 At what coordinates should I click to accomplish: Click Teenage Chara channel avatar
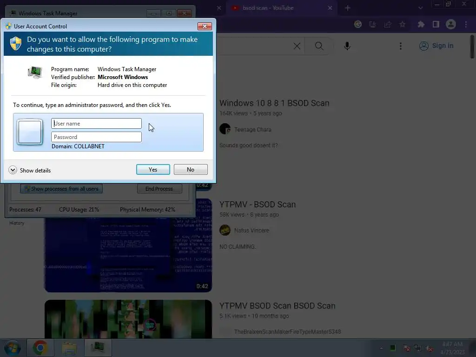coord(225,129)
